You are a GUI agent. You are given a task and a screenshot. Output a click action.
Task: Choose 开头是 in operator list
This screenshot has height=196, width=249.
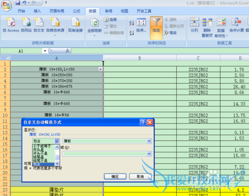tap(44, 150)
